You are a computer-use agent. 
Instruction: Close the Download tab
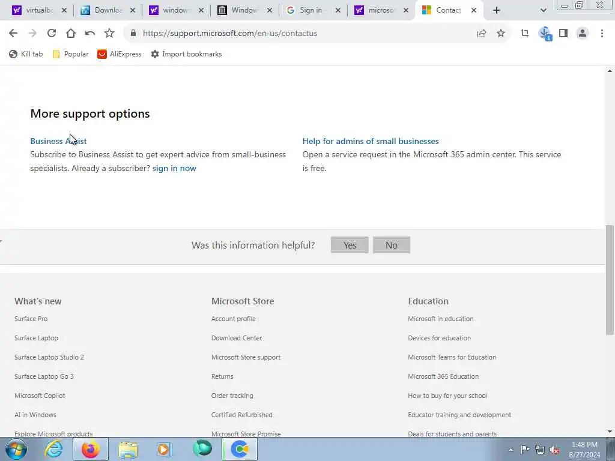click(133, 10)
